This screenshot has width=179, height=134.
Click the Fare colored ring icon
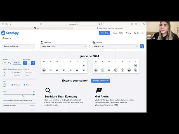pyautogui.click(x=4, y=85)
